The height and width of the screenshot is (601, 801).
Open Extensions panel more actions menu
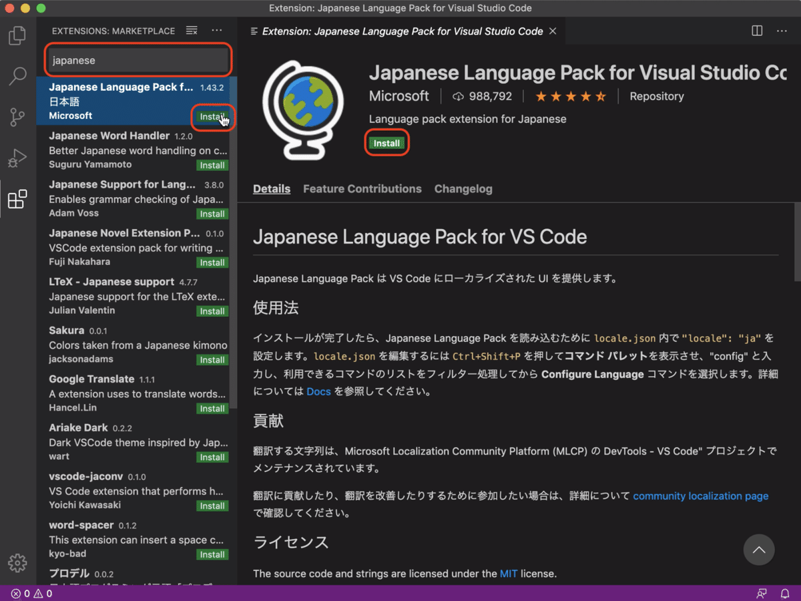(217, 31)
